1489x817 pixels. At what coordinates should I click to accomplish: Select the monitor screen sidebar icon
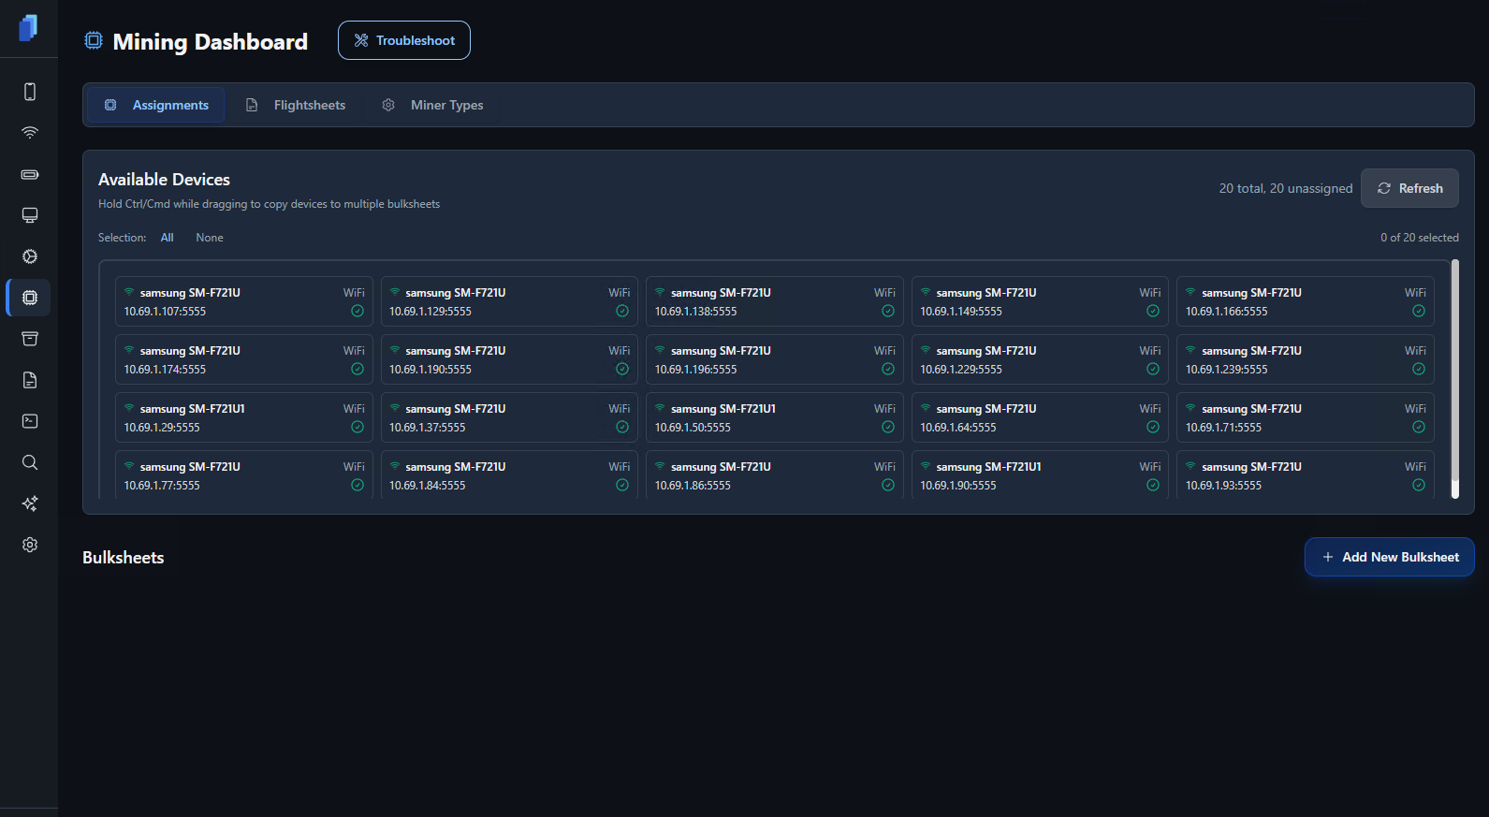pos(30,215)
